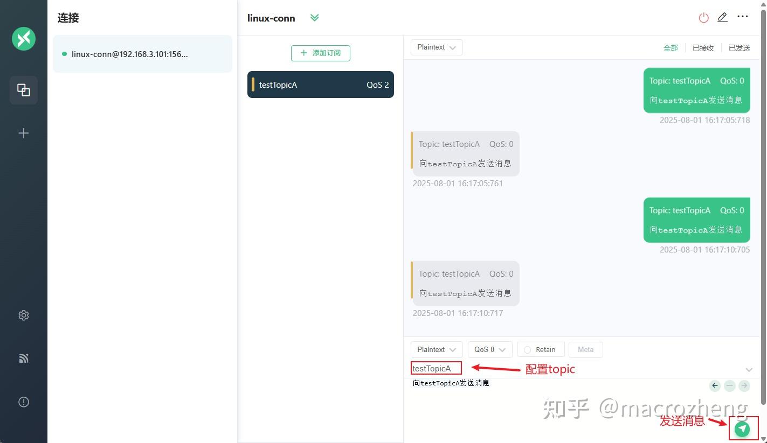Switch to the 已发送 tab
The height and width of the screenshot is (443, 767).
point(738,47)
